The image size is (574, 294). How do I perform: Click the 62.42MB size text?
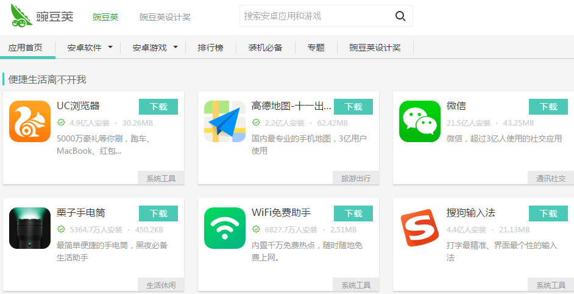tap(332, 123)
